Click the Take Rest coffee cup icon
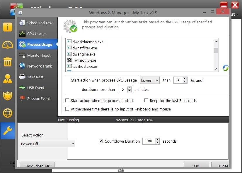The image size is (242, 173). point(22,77)
